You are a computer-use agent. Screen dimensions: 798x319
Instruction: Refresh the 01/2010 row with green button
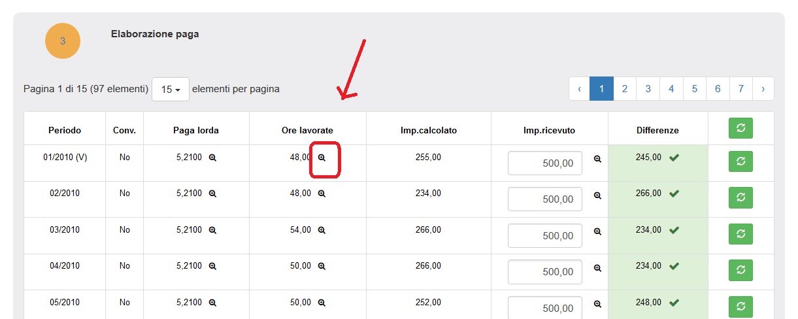click(740, 161)
